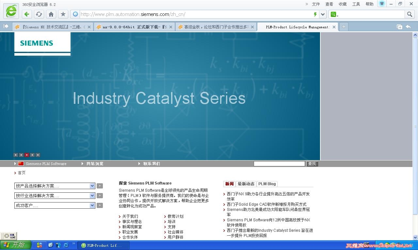
Task: Open the 新闻观察室 link
Action: (x=132, y=227)
